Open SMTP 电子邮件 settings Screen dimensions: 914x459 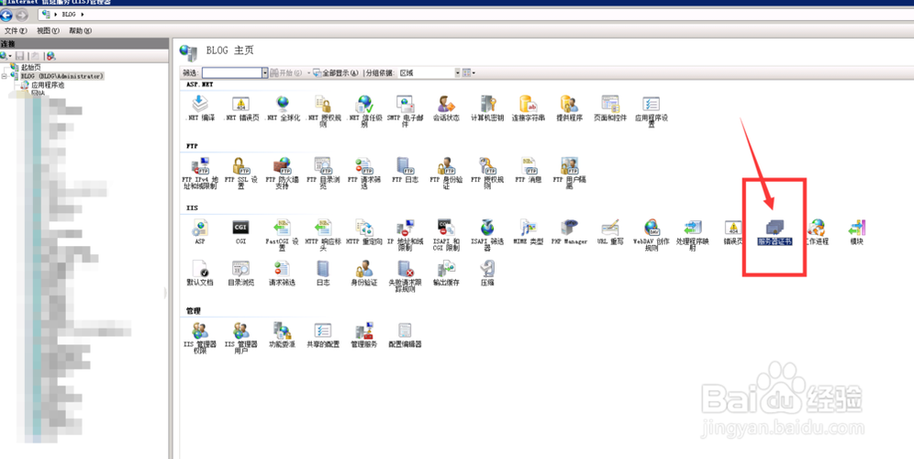pyautogui.click(x=405, y=111)
